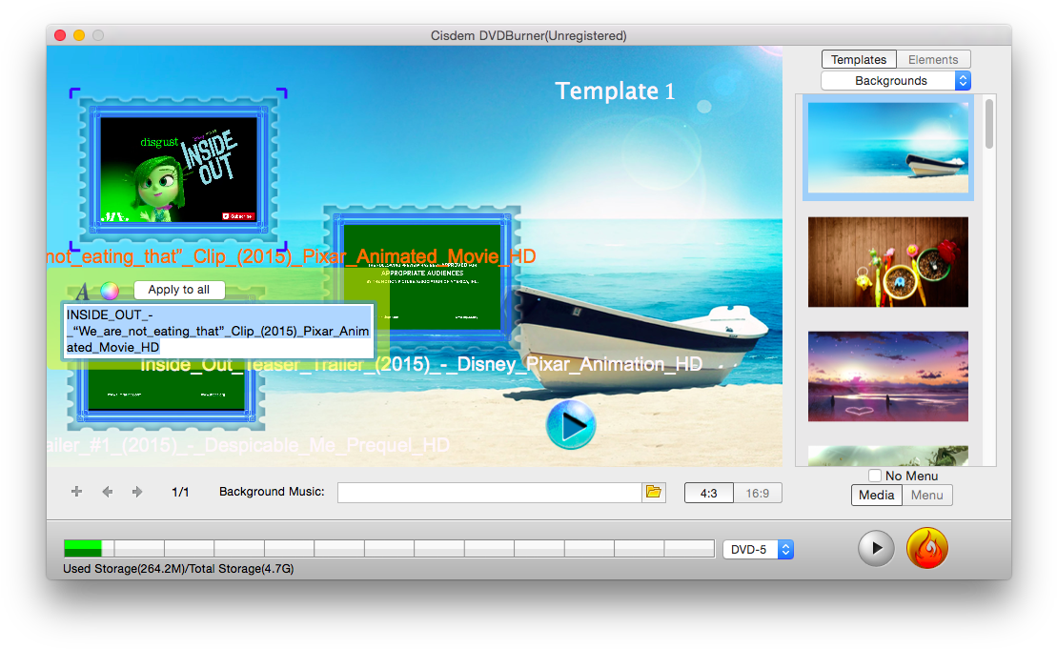Open the text color wheel picker
The width and height of the screenshot is (1057, 649).
(108, 289)
